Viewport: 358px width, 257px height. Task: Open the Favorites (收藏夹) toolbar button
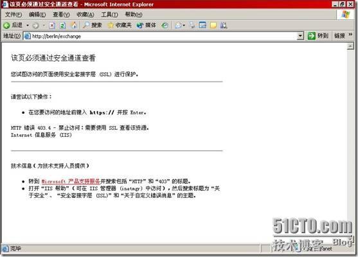click(120, 25)
